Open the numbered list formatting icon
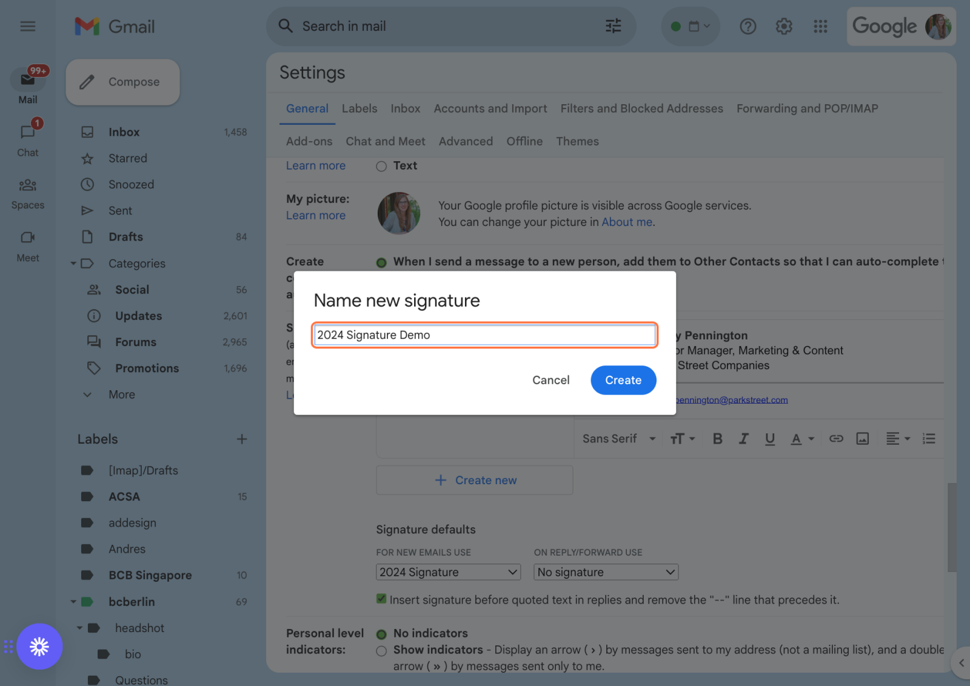The height and width of the screenshot is (686, 970). [929, 439]
